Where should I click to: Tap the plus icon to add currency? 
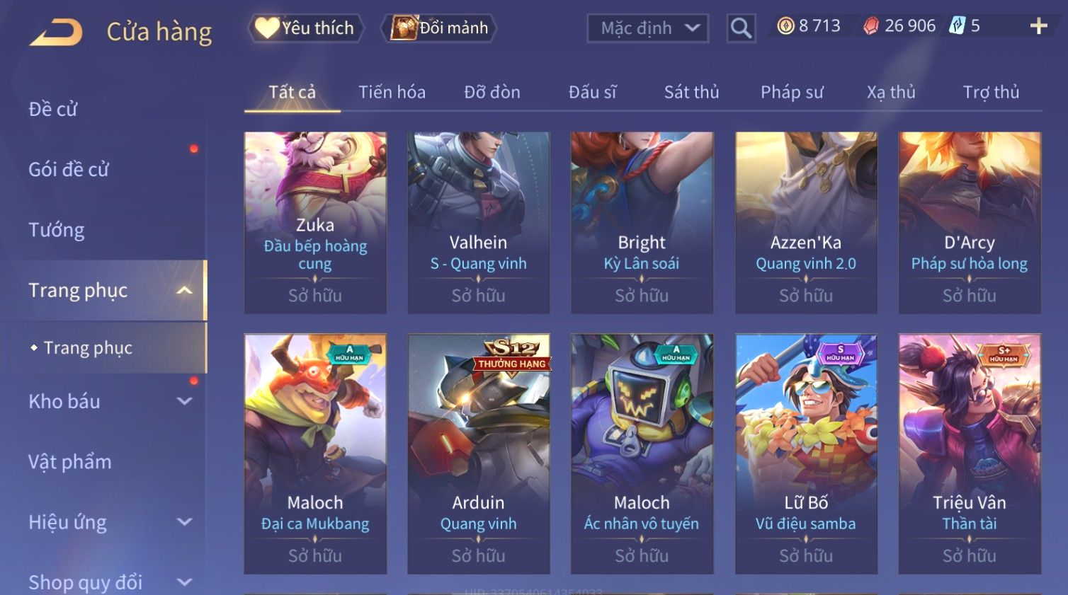[x=1038, y=27]
